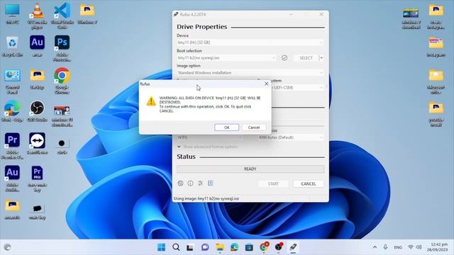
Task: Click the Rufus icon in the taskbar
Action: (x=293, y=247)
